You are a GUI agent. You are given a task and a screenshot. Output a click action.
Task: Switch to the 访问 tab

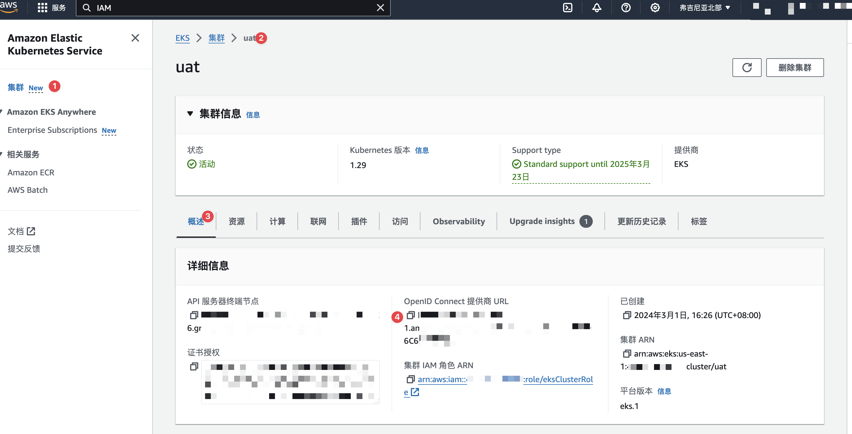[400, 221]
